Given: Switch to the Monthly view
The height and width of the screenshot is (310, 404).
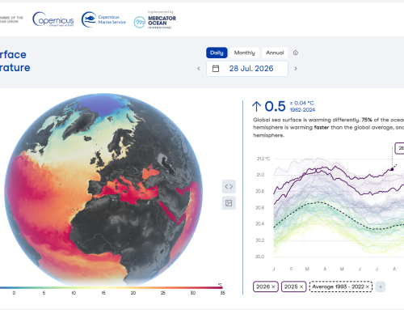Looking at the screenshot, I should [244, 53].
